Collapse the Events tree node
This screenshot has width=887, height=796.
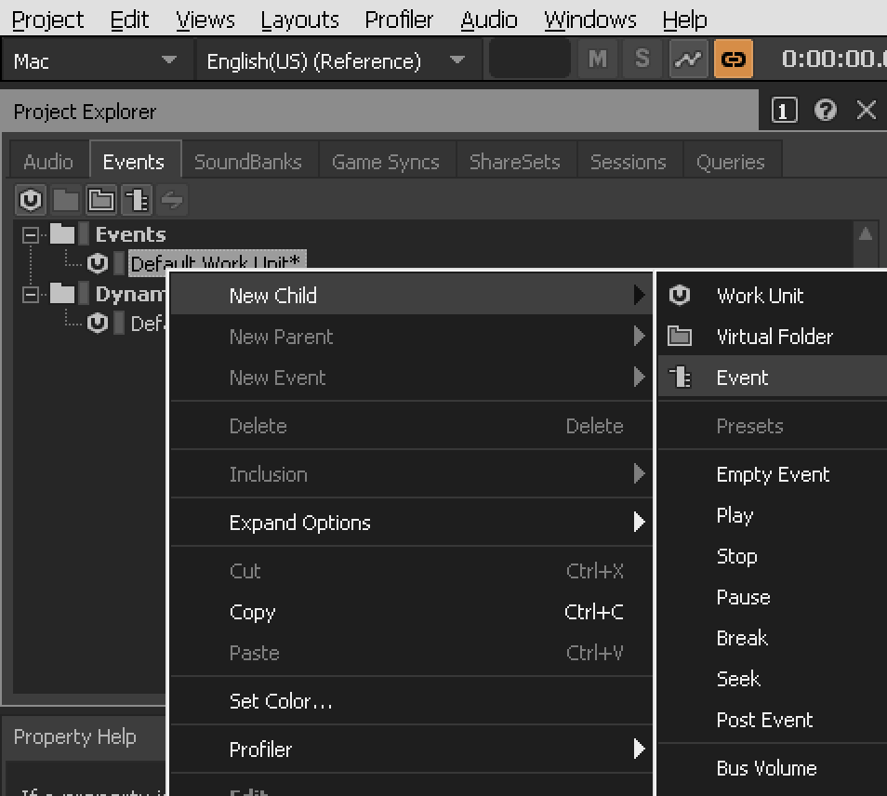[x=31, y=234]
